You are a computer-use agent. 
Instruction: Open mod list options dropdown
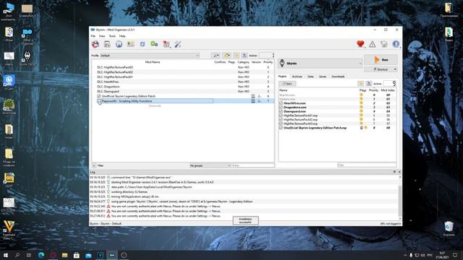coord(216,56)
